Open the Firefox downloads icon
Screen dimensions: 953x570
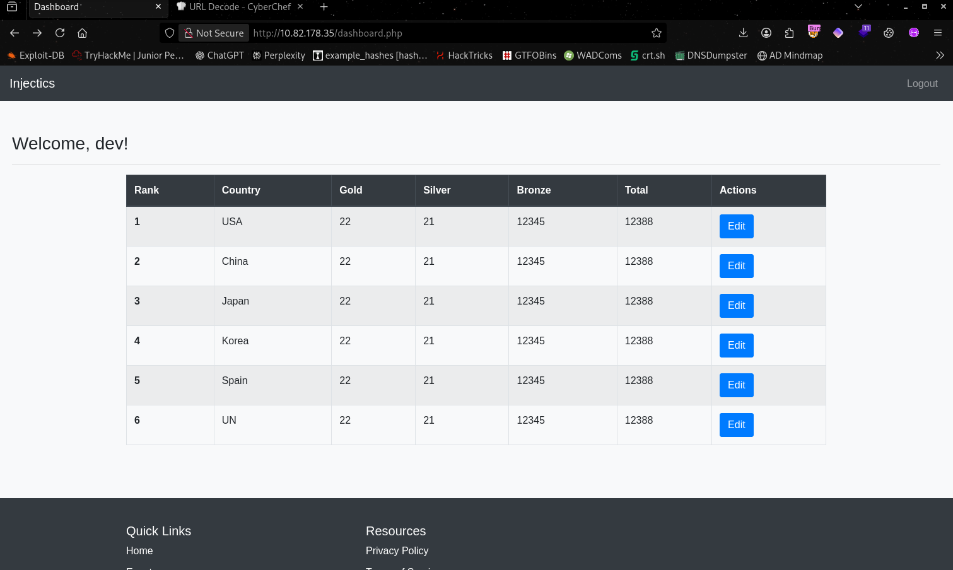(x=743, y=33)
